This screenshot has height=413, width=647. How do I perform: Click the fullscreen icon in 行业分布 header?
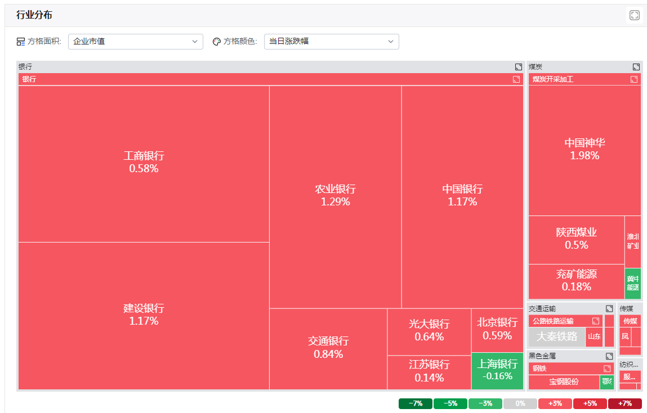[634, 15]
